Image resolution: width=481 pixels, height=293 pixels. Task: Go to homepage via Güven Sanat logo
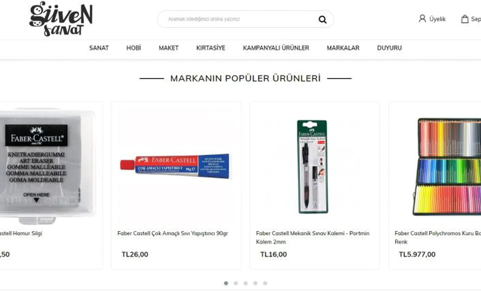pyautogui.click(x=61, y=19)
